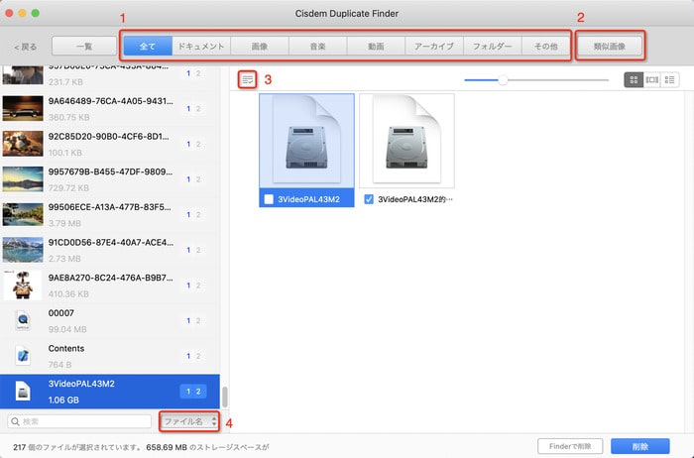Switch to grid thumbnail view
The image size is (694, 458).
tap(633, 79)
